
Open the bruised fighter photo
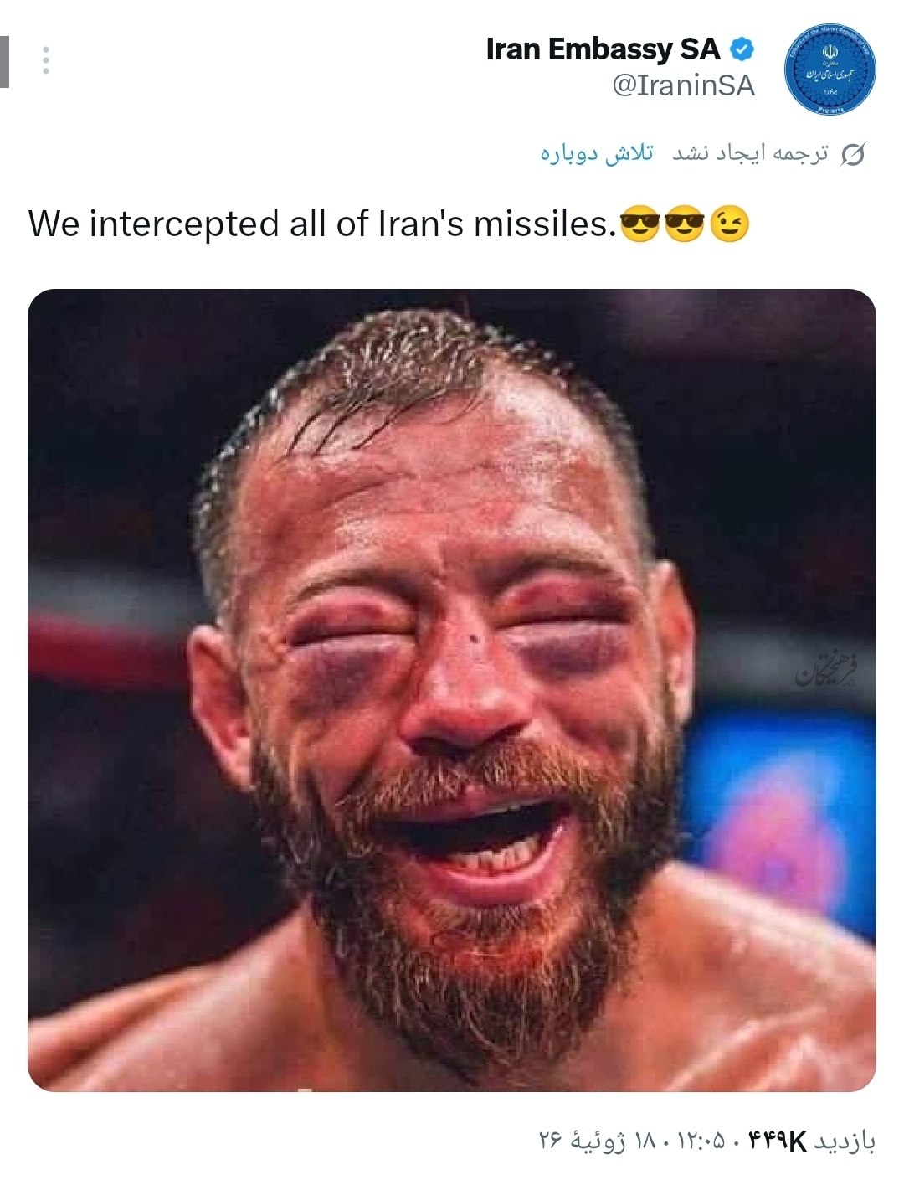[x=452, y=690]
